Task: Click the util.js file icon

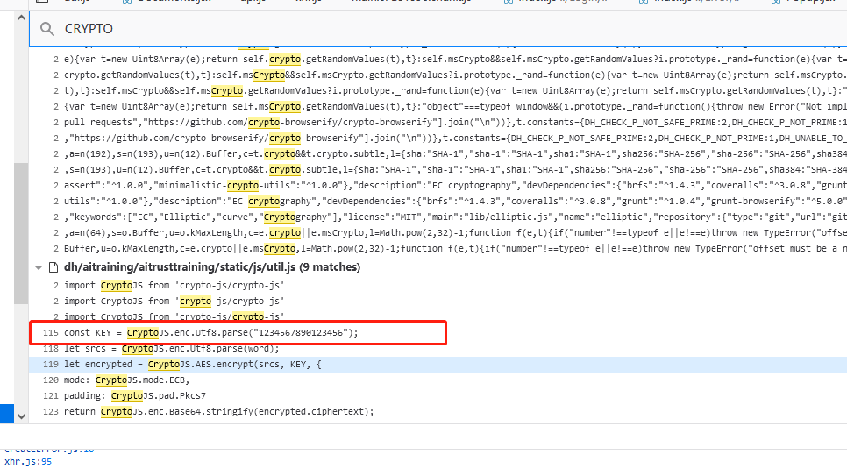Action: pyautogui.click(x=52, y=267)
